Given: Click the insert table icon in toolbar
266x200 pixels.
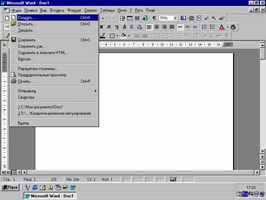Looking at the screenshot, I should (130, 18).
